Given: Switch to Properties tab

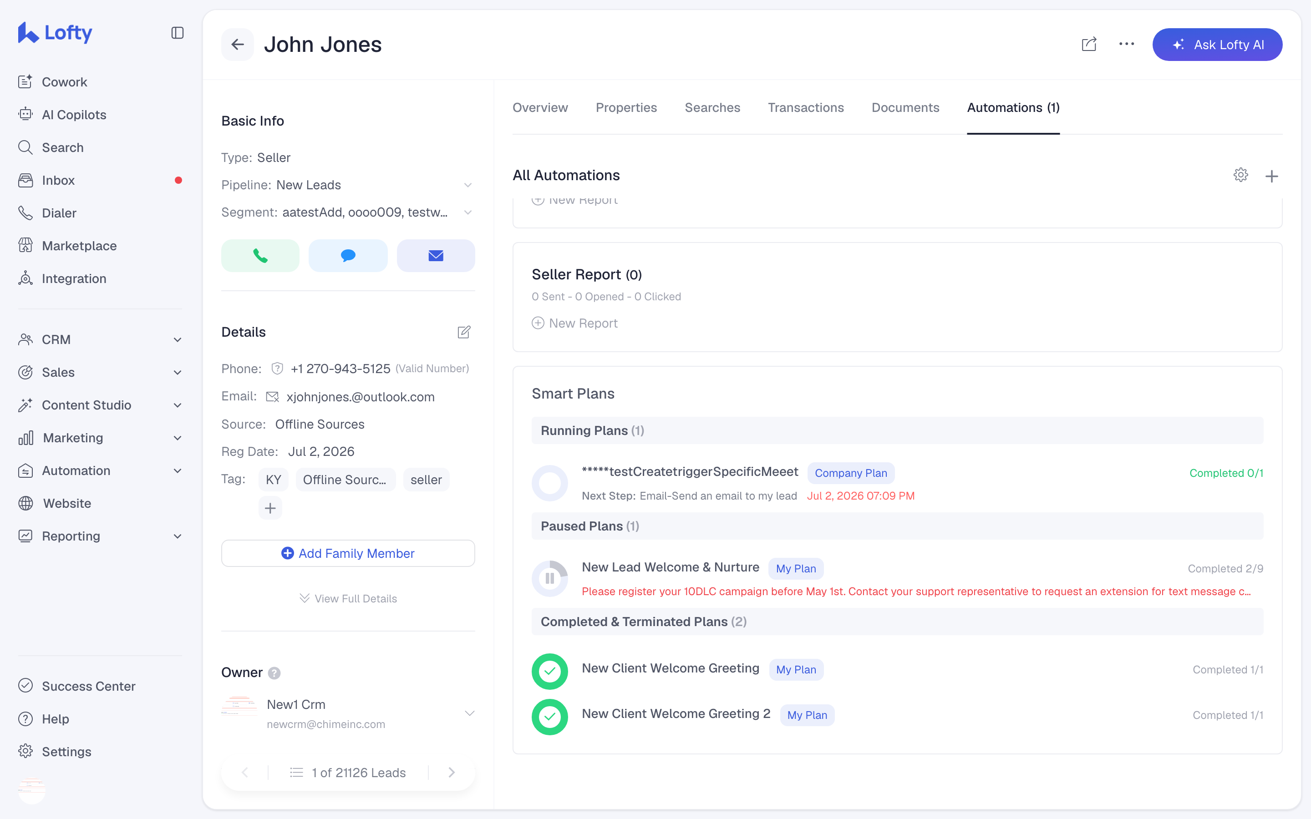Looking at the screenshot, I should pos(626,108).
